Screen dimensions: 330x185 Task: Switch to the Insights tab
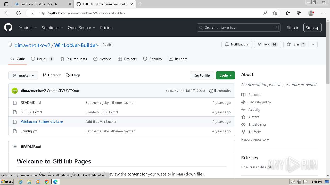click(x=178, y=59)
